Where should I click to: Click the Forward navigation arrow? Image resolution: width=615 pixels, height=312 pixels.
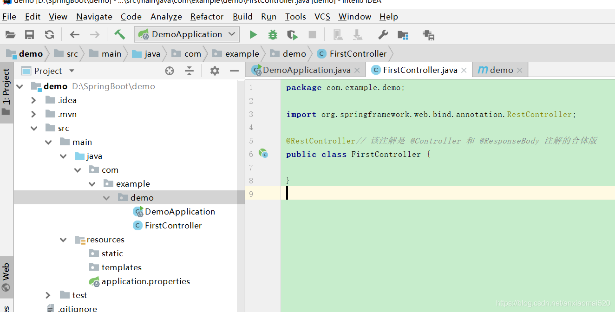pos(94,35)
